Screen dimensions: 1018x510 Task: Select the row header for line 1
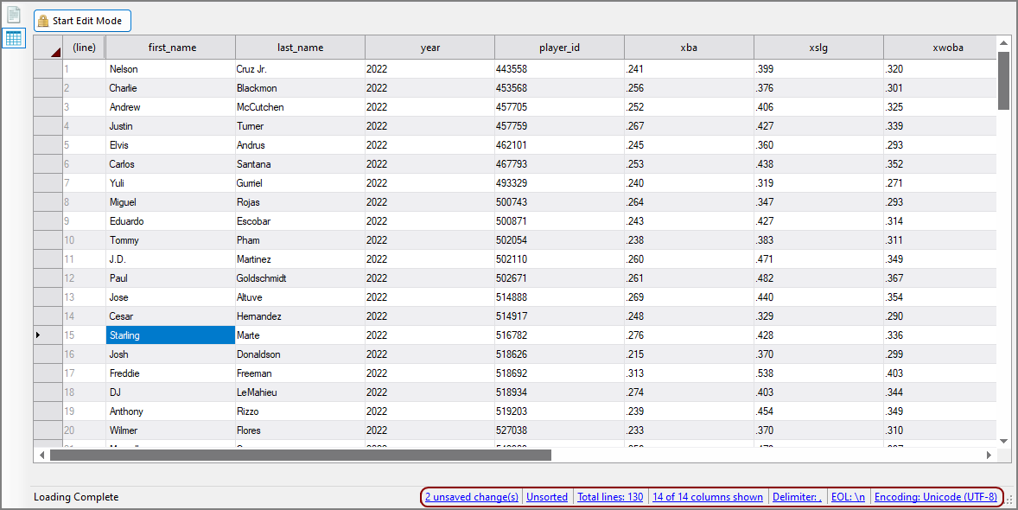click(x=48, y=68)
